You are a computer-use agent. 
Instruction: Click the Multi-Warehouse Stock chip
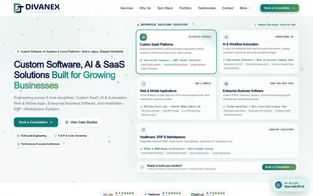(235, 111)
